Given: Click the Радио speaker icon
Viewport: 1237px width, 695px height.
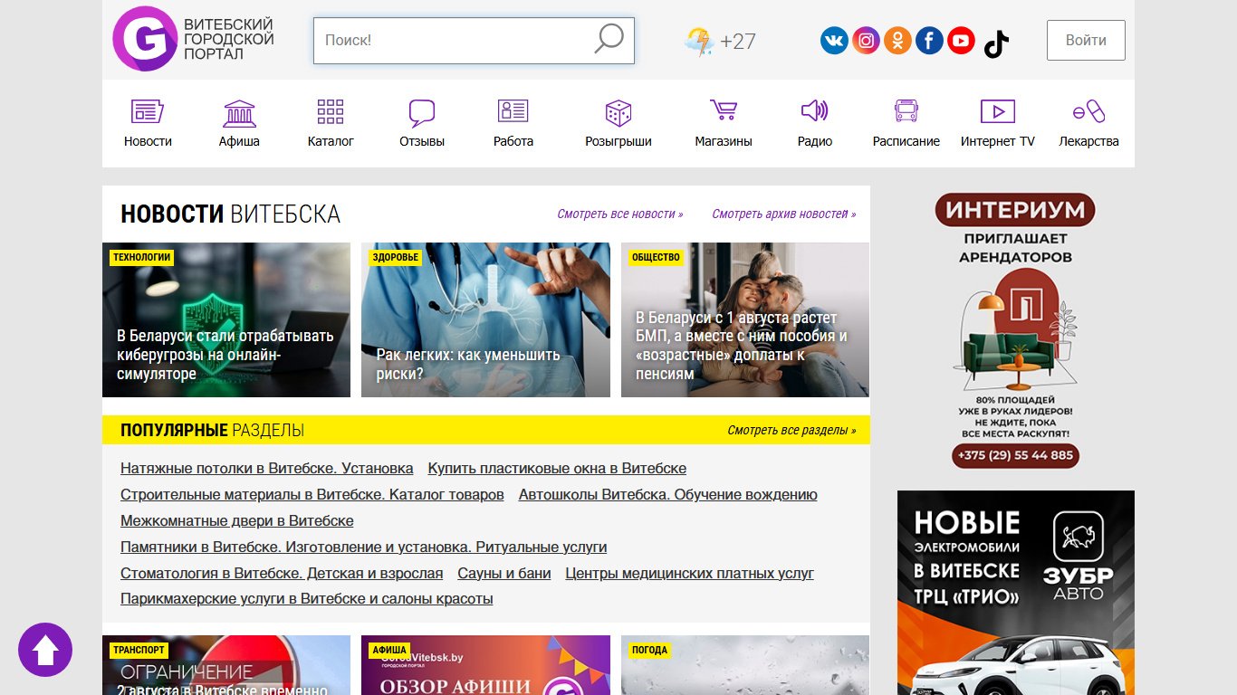Looking at the screenshot, I should click(815, 110).
